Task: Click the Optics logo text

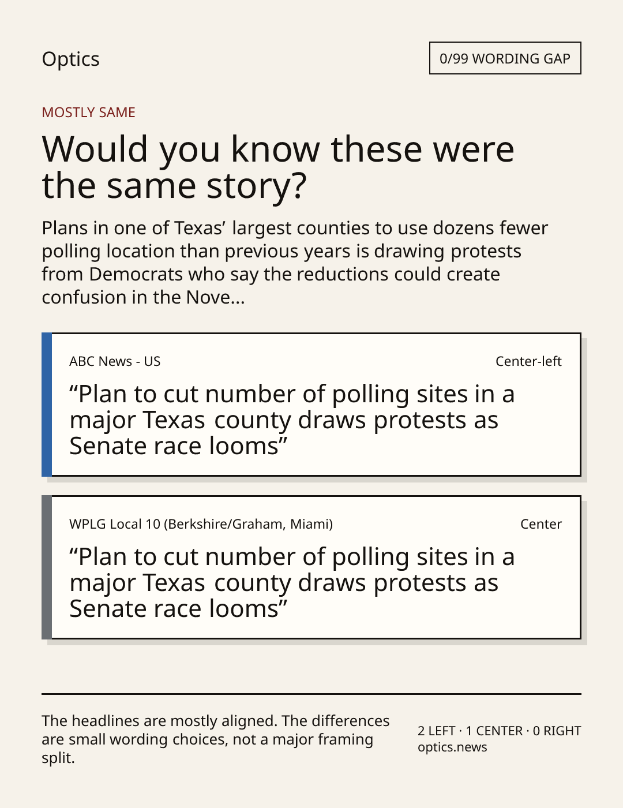Action: 70,59
